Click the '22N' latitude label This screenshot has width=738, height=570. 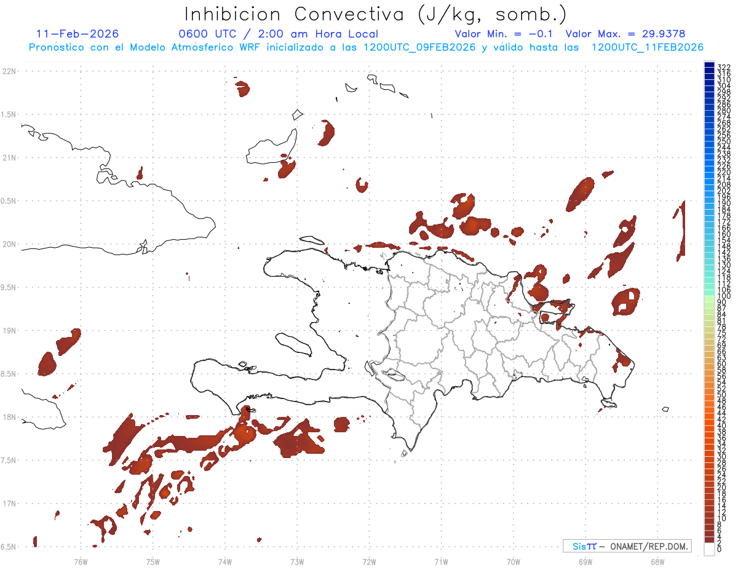[x=9, y=71]
